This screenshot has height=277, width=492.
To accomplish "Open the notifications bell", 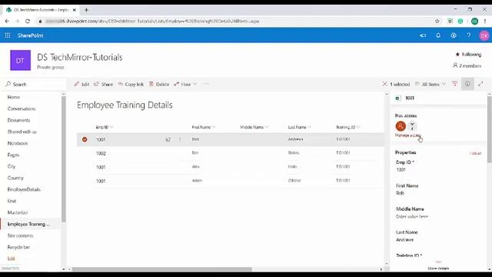I will click(x=438, y=35).
